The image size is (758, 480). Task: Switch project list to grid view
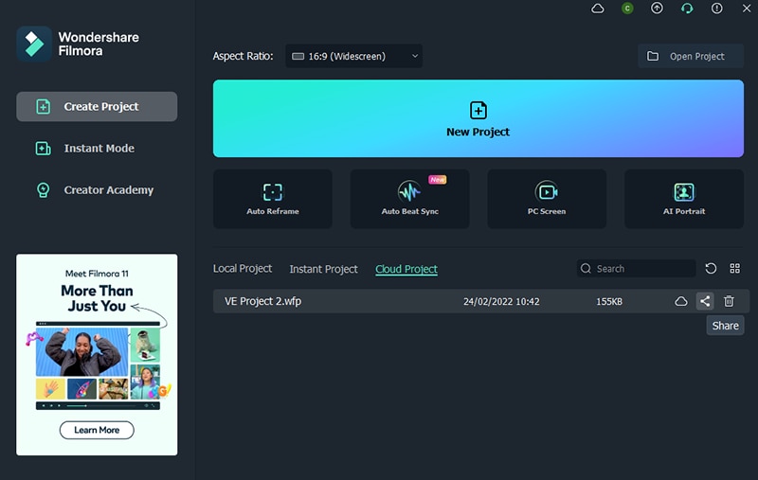point(735,269)
